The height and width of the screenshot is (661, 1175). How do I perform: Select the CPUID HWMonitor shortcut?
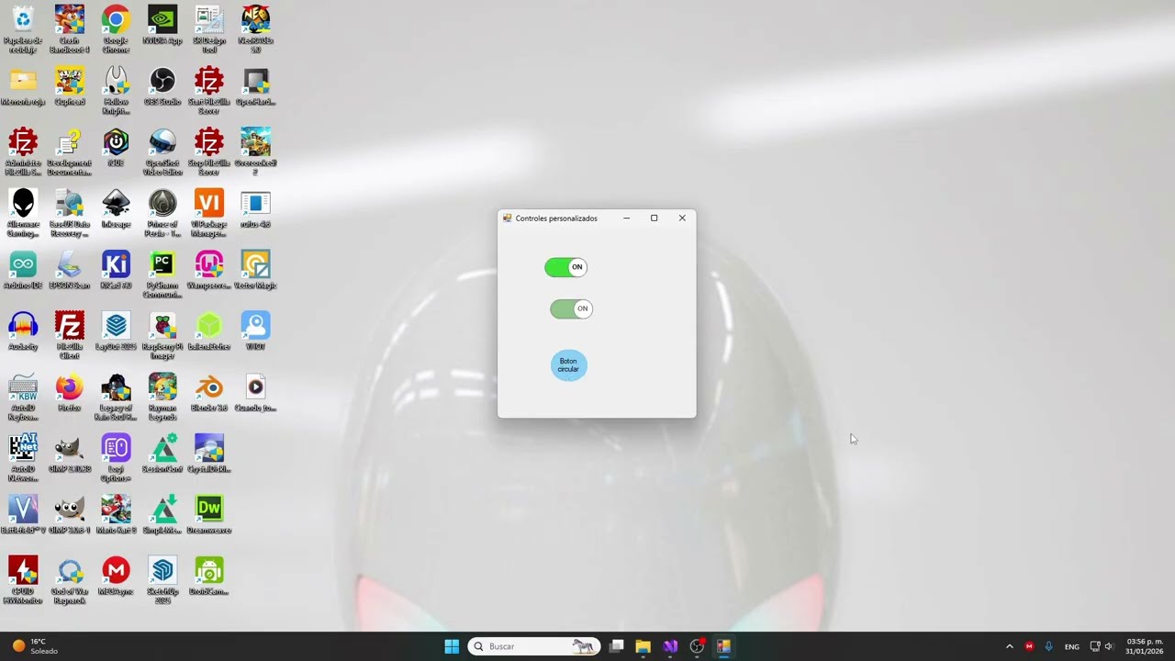23,580
